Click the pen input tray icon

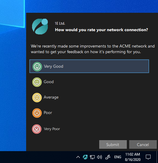click(x=108, y=157)
